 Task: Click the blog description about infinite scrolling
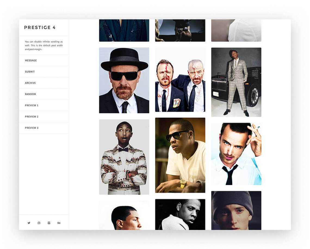click(44, 45)
